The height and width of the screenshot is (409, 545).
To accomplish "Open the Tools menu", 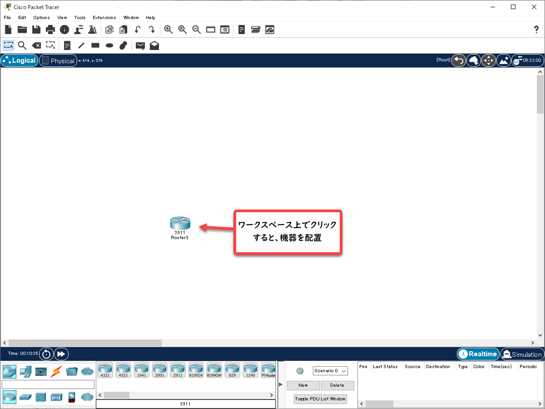I will pyautogui.click(x=79, y=18).
